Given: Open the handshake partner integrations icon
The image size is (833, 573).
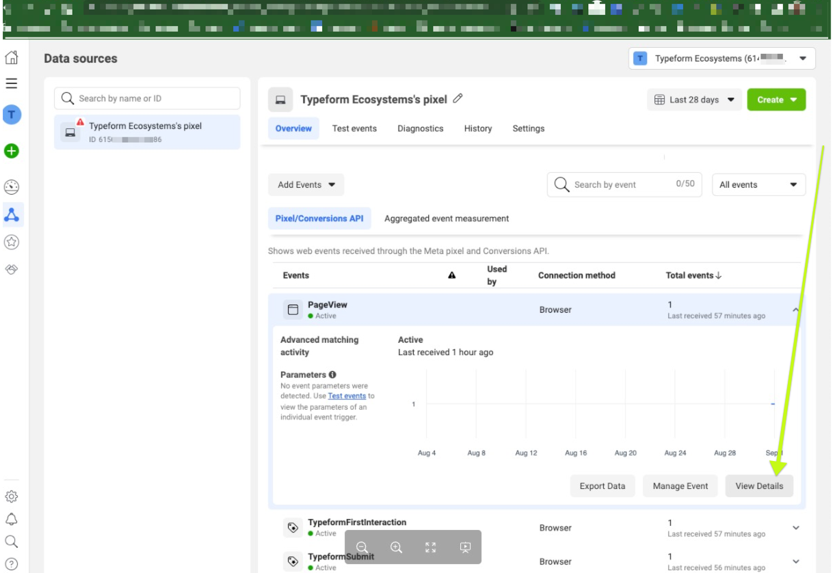Looking at the screenshot, I should click(12, 269).
